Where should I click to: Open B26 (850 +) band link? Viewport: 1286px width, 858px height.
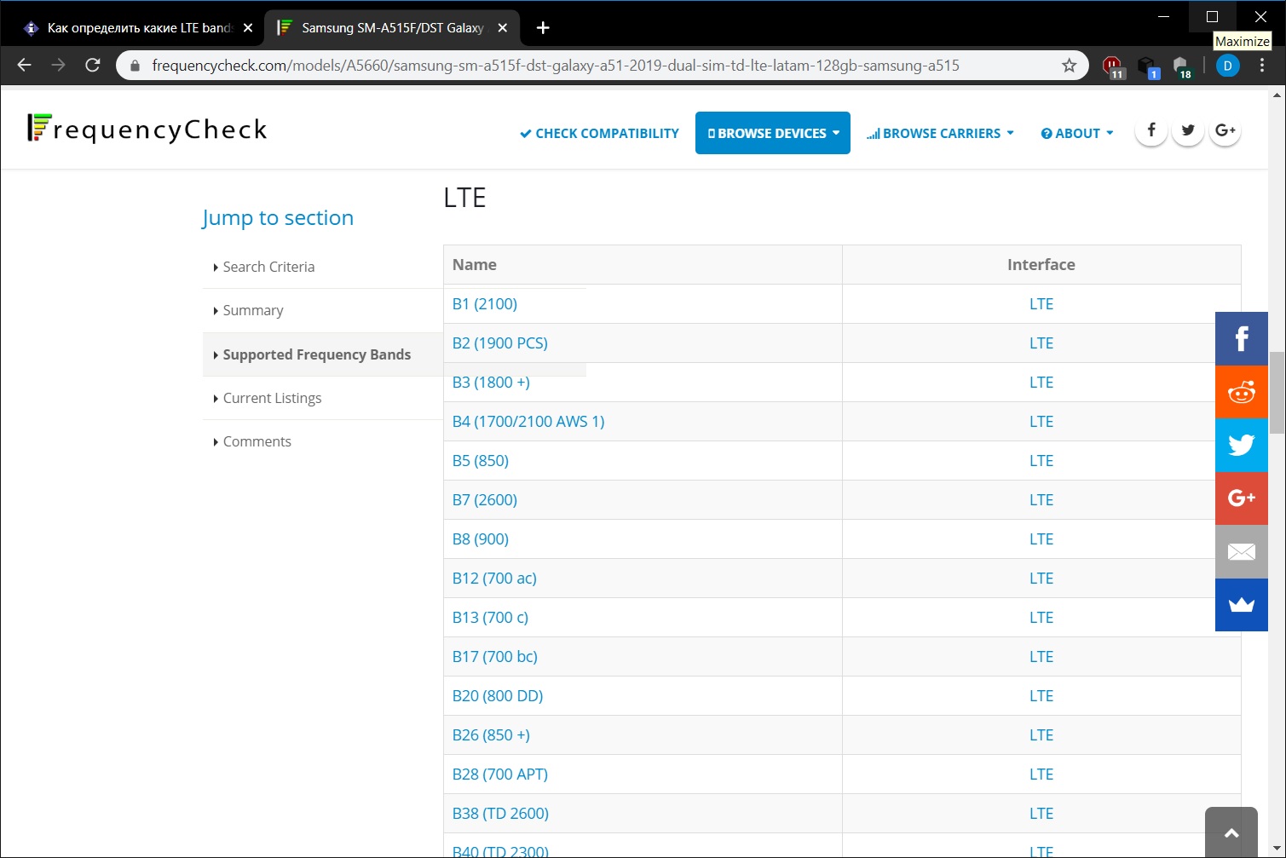[x=491, y=735]
